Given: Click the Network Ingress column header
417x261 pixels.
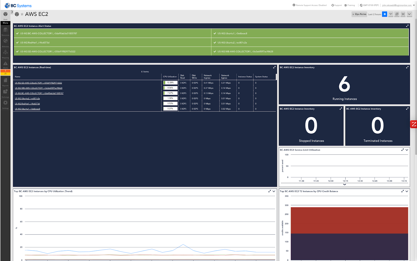Looking at the screenshot, I should pos(208,77).
